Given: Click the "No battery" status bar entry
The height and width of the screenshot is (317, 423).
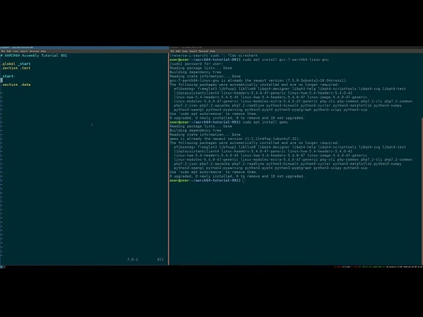Looking at the screenshot, I should coord(391,267).
